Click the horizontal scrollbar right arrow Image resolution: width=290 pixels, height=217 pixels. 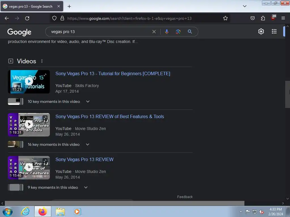pos(283,203)
